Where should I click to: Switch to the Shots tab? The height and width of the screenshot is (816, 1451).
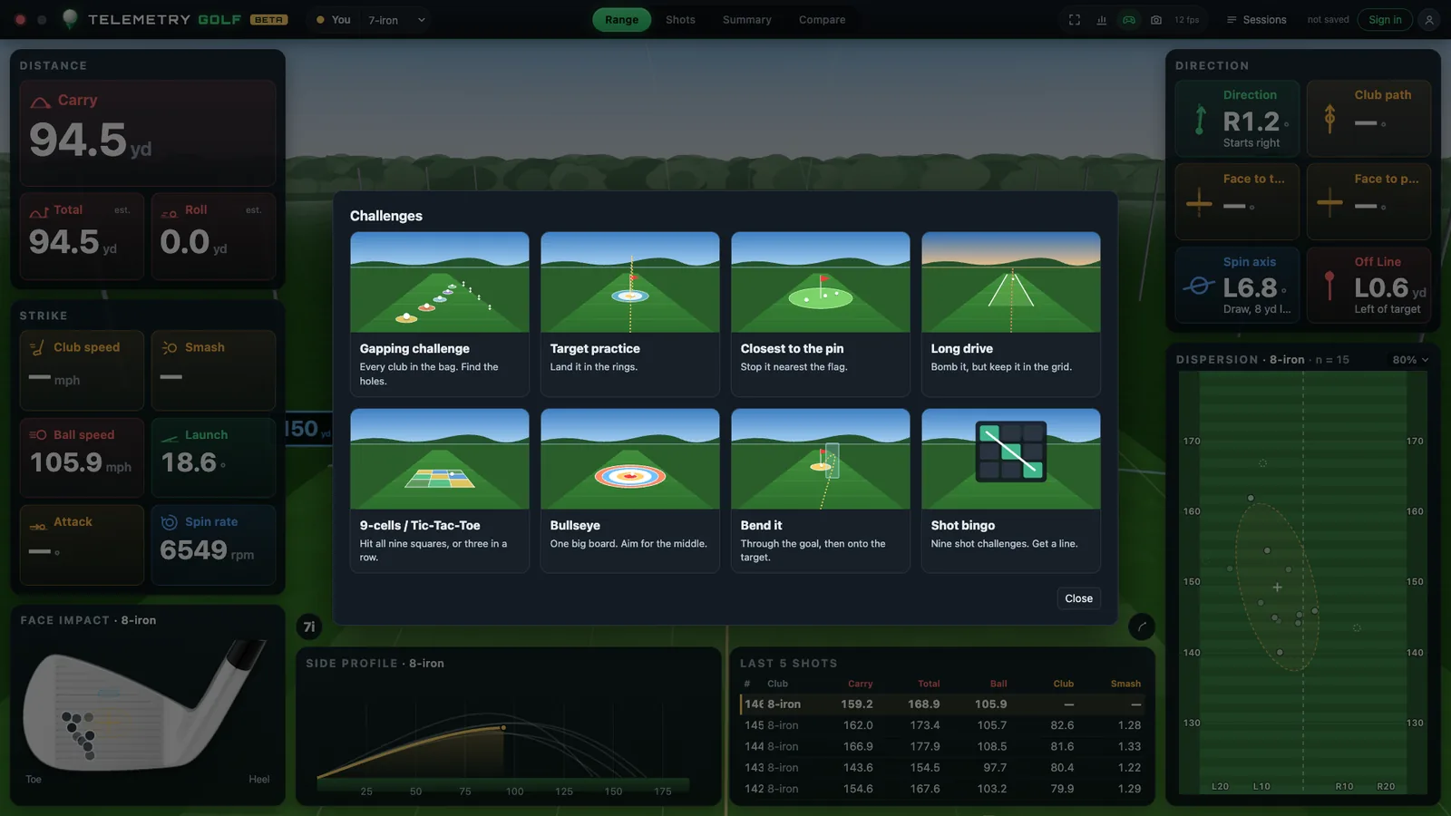(680, 20)
